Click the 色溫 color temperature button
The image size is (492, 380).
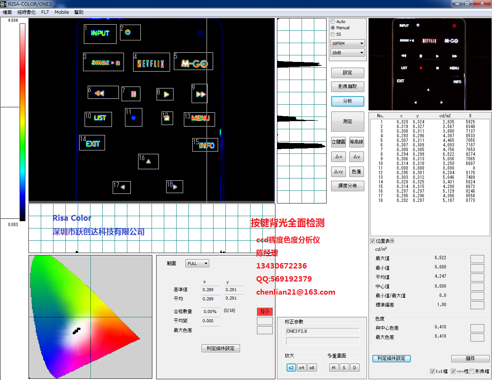(357, 172)
